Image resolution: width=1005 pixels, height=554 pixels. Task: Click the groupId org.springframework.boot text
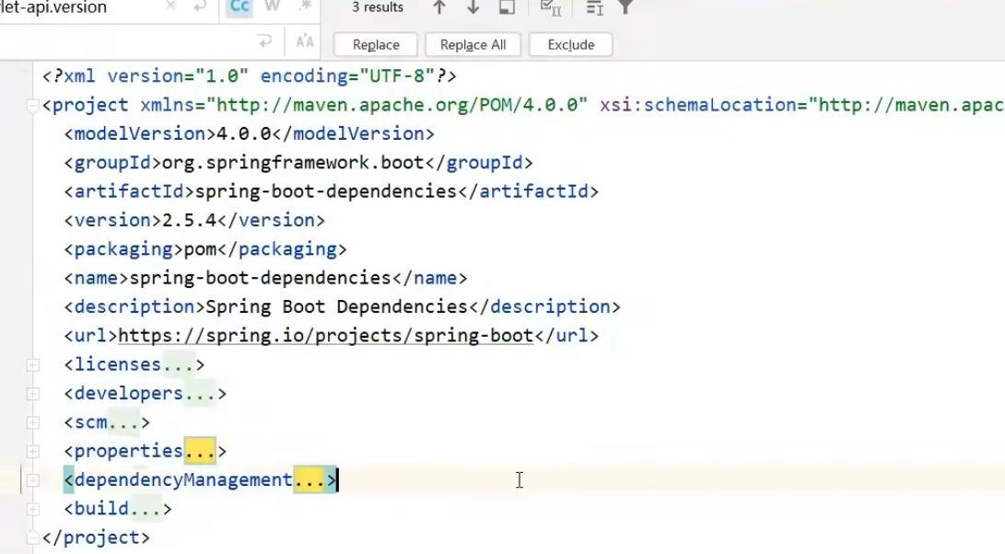click(293, 163)
